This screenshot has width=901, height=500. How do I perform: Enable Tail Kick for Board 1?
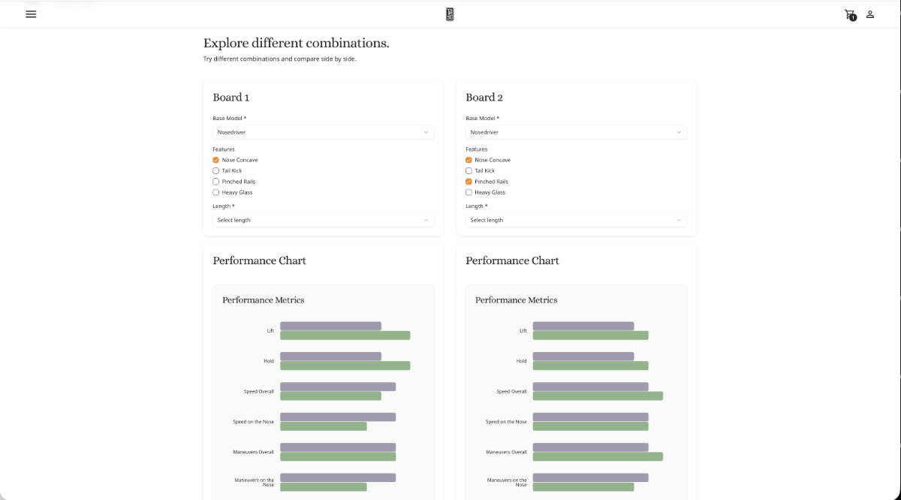pyautogui.click(x=215, y=170)
